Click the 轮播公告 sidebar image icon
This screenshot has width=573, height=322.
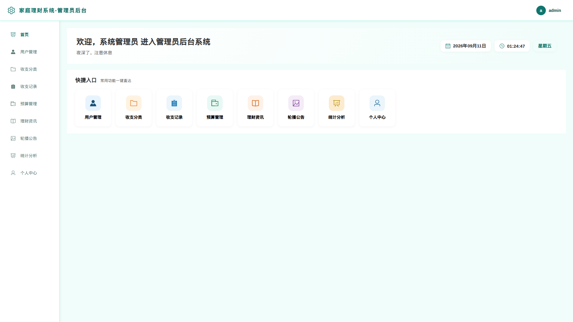[x=13, y=138]
